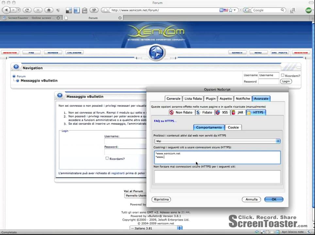Click the Stop loading X button

(38, 10)
